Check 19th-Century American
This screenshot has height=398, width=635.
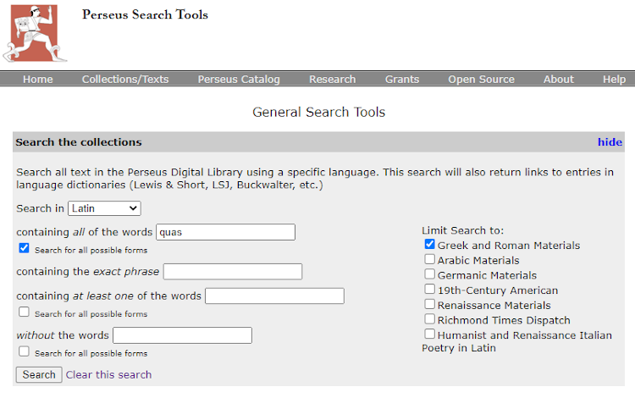point(429,289)
